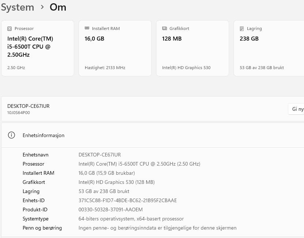Open the Prosessor card with i5-6500T

coord(38,48)
